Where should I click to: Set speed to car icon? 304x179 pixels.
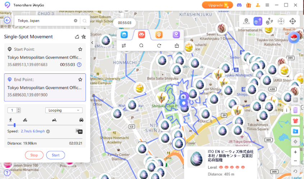[x=82, y=120]
